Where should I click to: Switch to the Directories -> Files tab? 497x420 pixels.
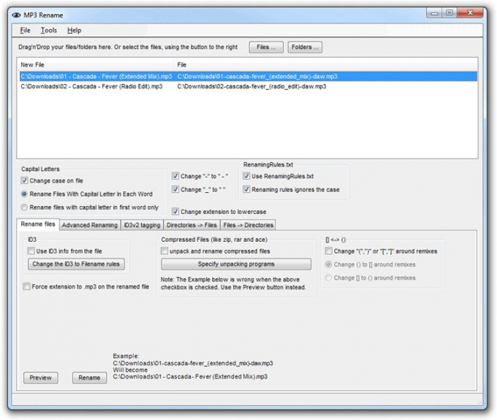192,225
